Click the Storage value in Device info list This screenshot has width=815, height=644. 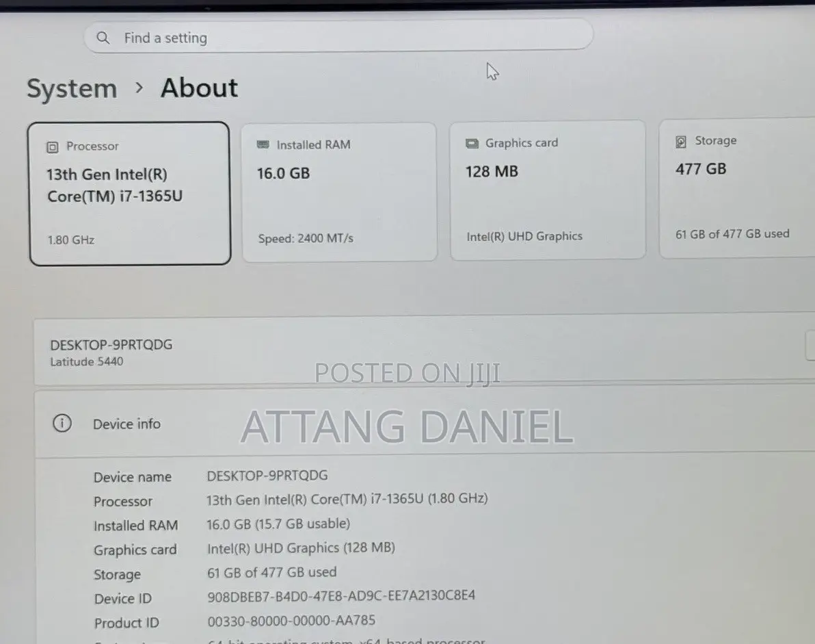272,572
